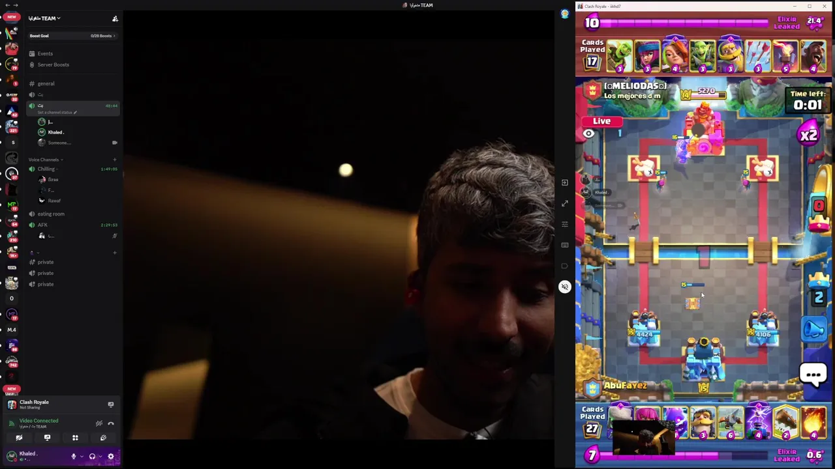Click the bottom elixir bar showing 7

point(675,455)
